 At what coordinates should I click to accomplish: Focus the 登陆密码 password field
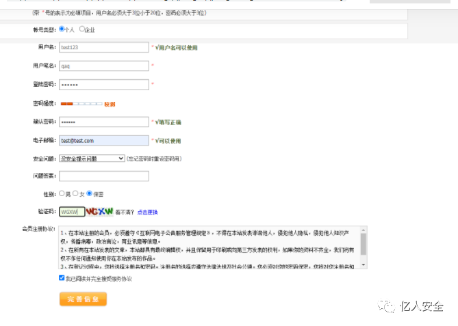[x=103, y=85]
